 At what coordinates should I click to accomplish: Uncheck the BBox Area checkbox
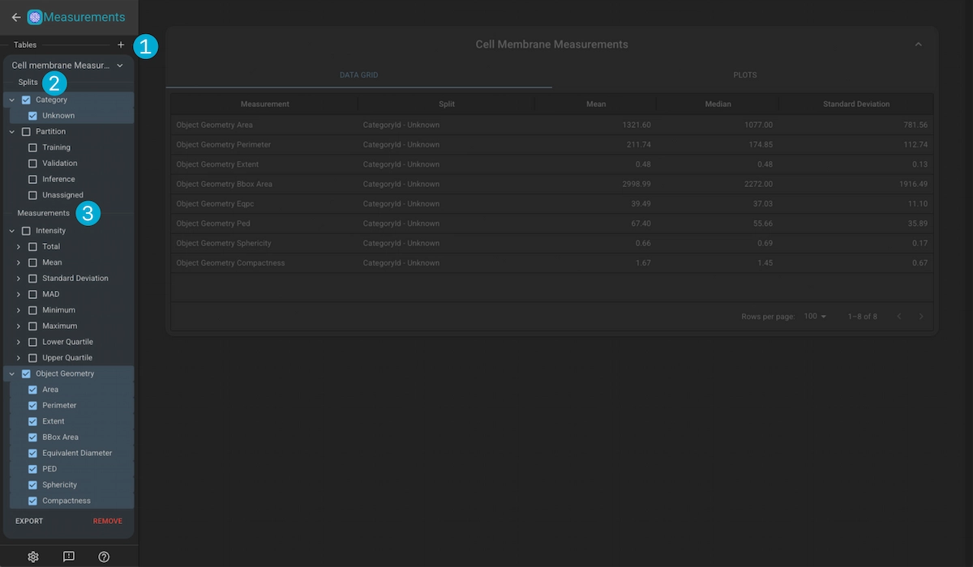coord(32,437)
